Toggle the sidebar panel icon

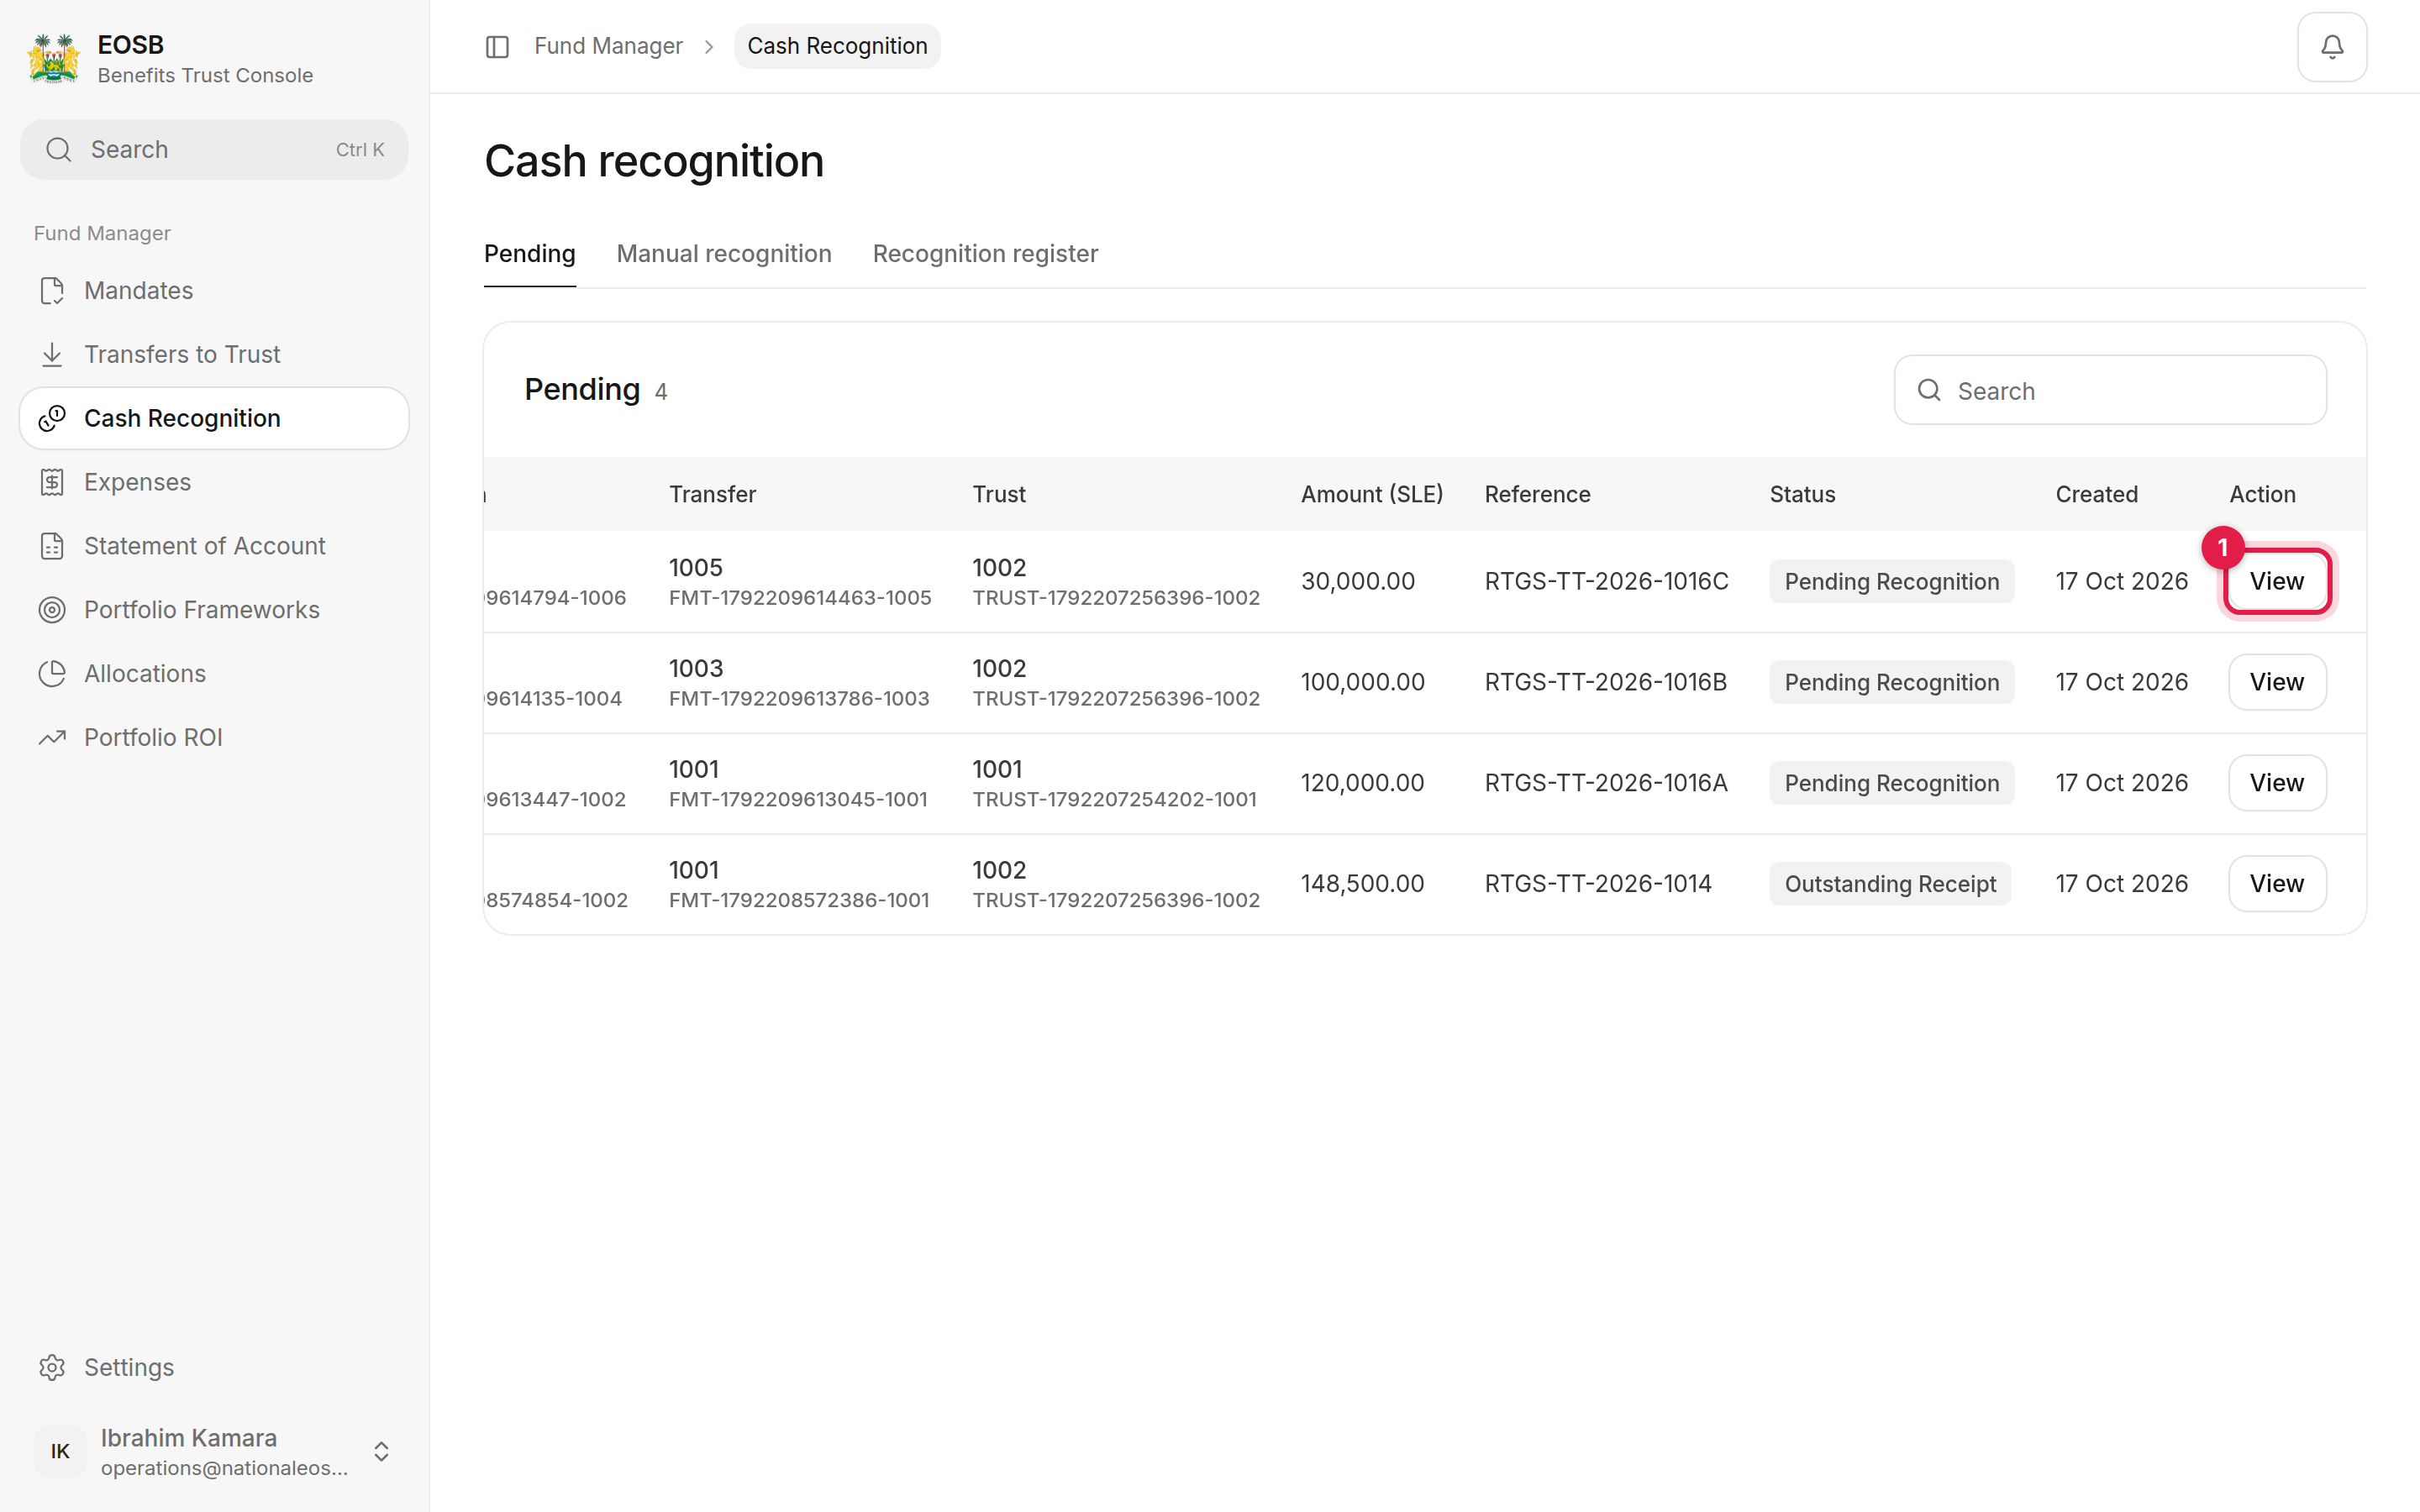(x=497, y=47)
